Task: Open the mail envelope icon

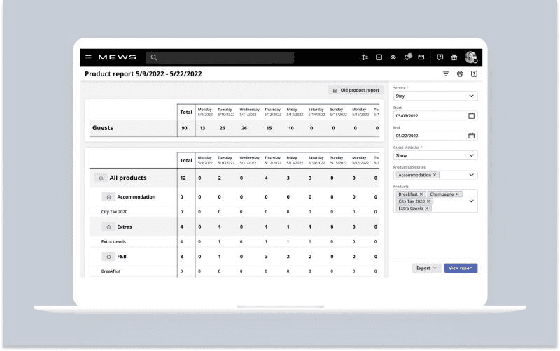Action: click(x=421, y=57)
